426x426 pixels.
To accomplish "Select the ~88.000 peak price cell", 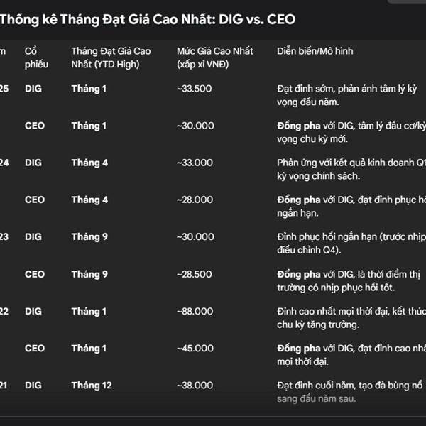I will coord(195,311).
